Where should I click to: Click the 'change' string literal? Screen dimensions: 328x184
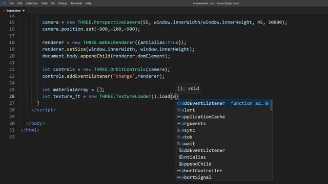(124, 76)
